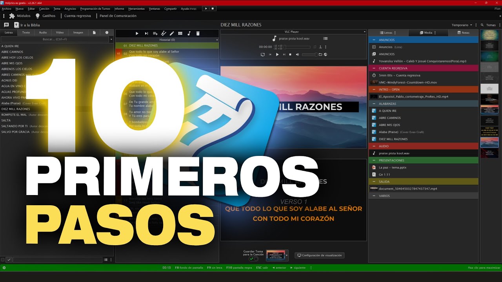Viewport: 502px width, 282px height.
Task: Click the pencil edit icon for the song
Action: [172, 34]
